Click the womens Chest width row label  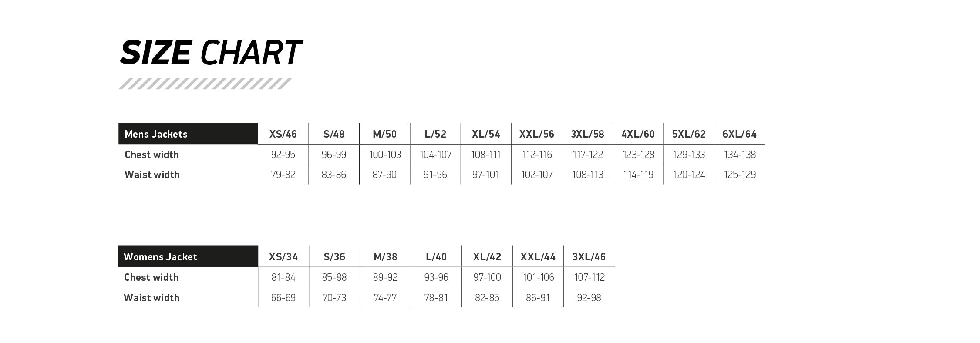tap(151, 277)
